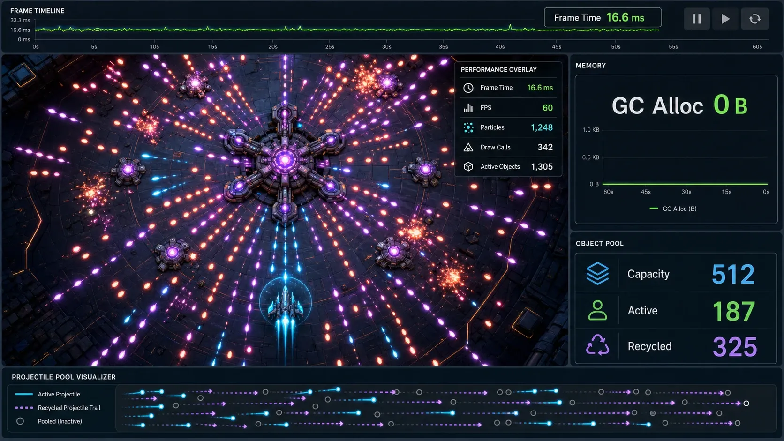
Task: Click the 33.3 ms axis label
Action: click(20, 21)
